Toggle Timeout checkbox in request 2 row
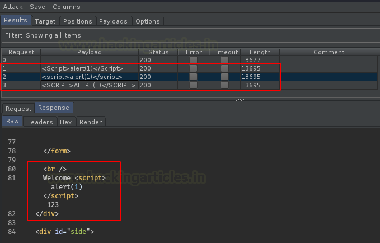Image resolution: width=380 pixels, height=243 pixels. pos(224,77)
